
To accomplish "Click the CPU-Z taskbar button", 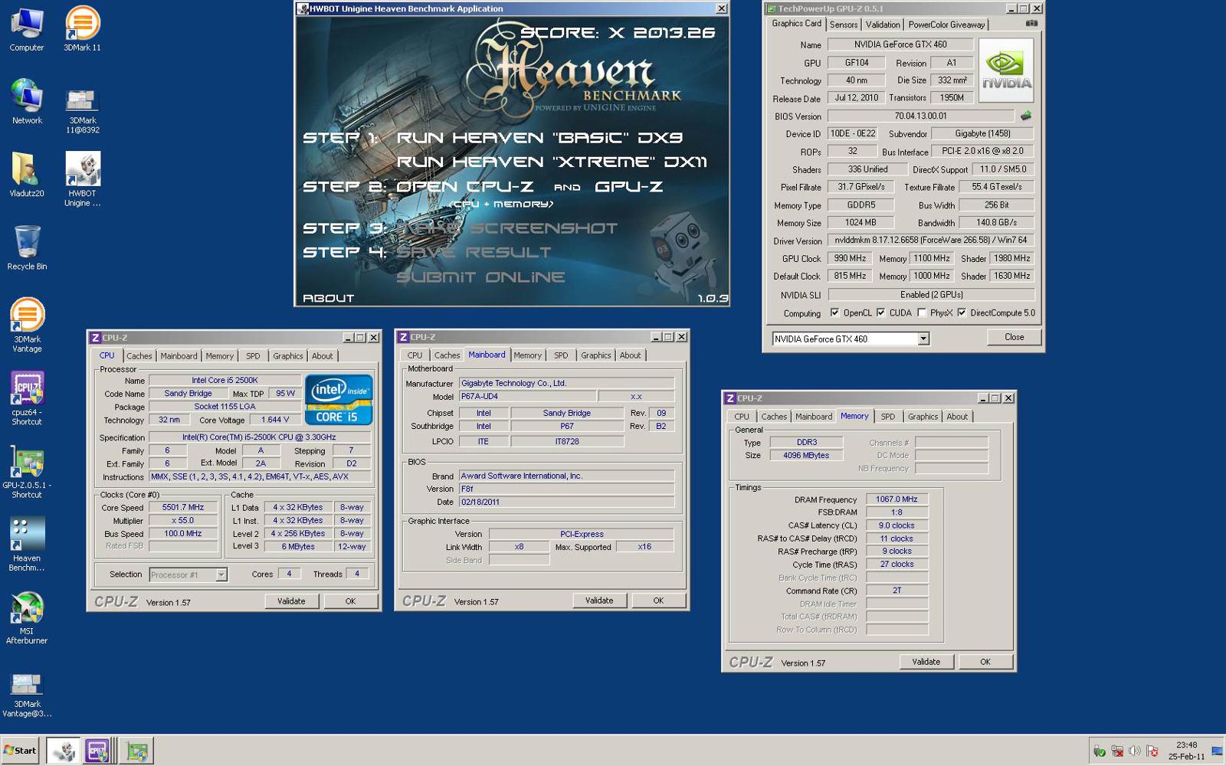I will point(100,751).
